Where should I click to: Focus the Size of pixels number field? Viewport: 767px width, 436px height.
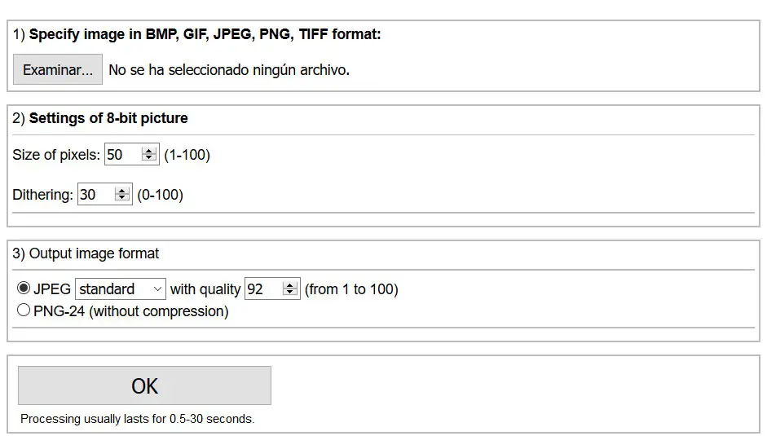pos(122,155)
